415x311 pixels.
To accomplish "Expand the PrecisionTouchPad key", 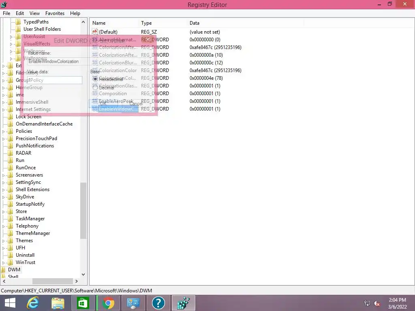I will (3, 138).
